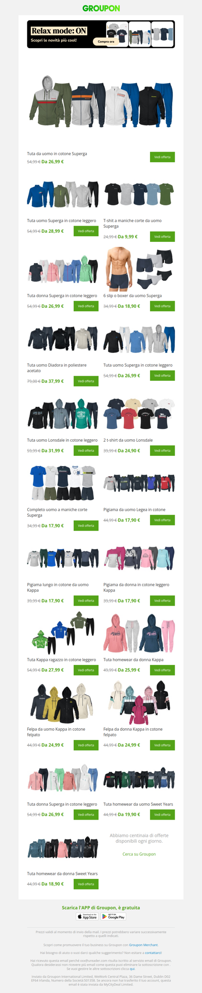
Task: Open the Tuta Kappa ragazzo product image
Action: 63,634
